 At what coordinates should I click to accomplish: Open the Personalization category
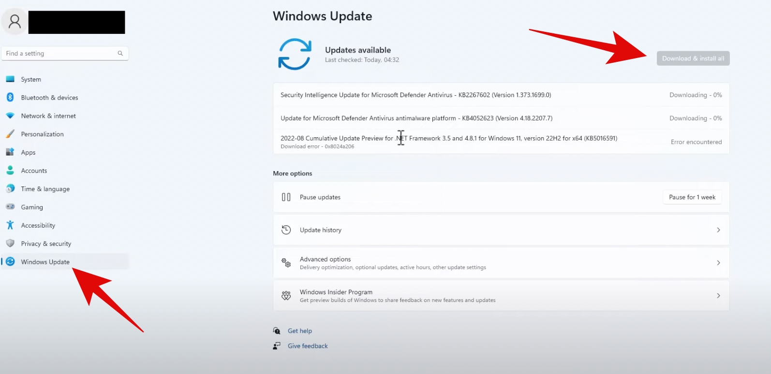click(x=65, y=134)
